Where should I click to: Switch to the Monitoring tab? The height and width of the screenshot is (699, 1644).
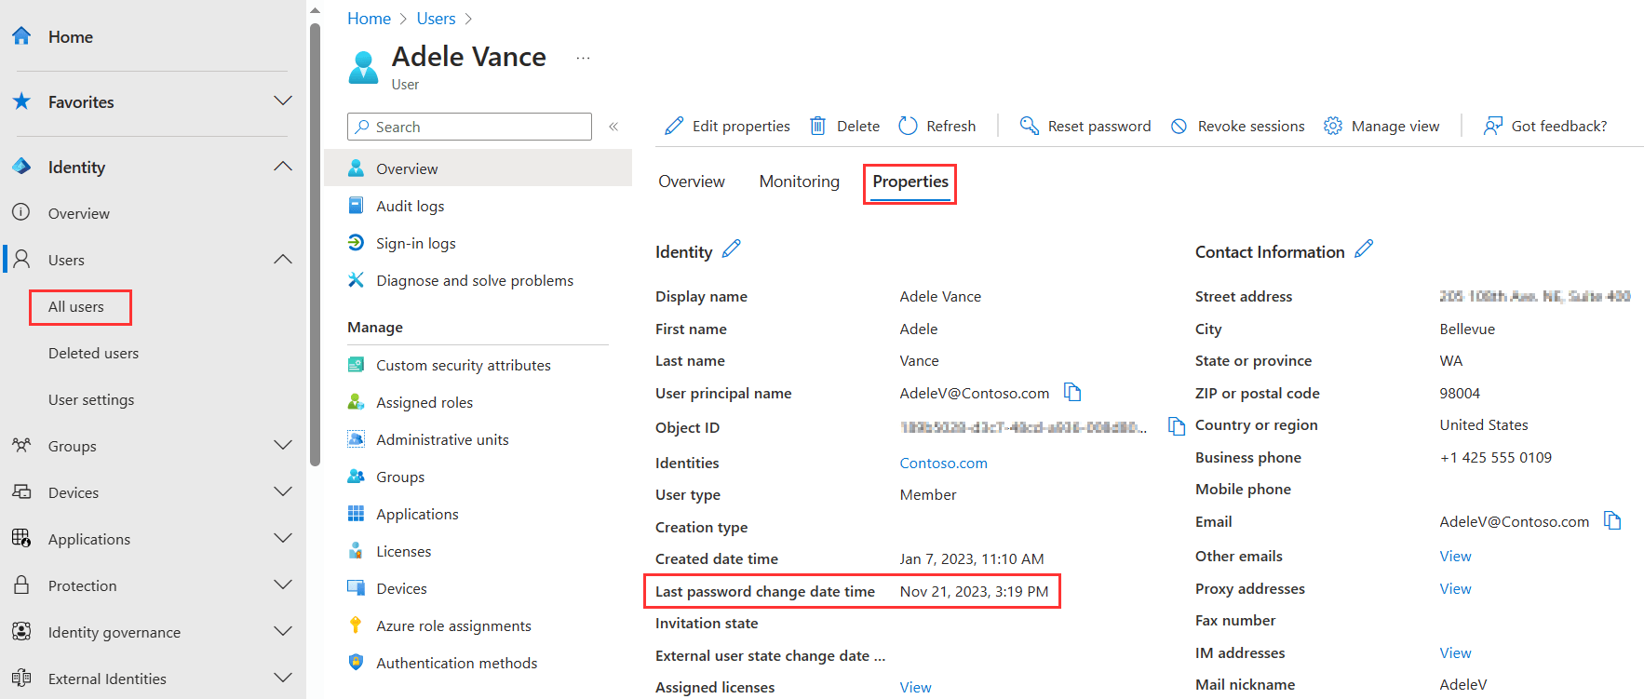click(799, 181)
